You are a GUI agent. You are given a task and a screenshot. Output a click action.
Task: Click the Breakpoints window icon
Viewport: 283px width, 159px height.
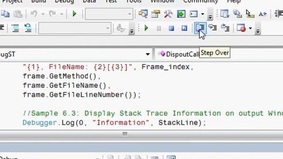[241, 28]
